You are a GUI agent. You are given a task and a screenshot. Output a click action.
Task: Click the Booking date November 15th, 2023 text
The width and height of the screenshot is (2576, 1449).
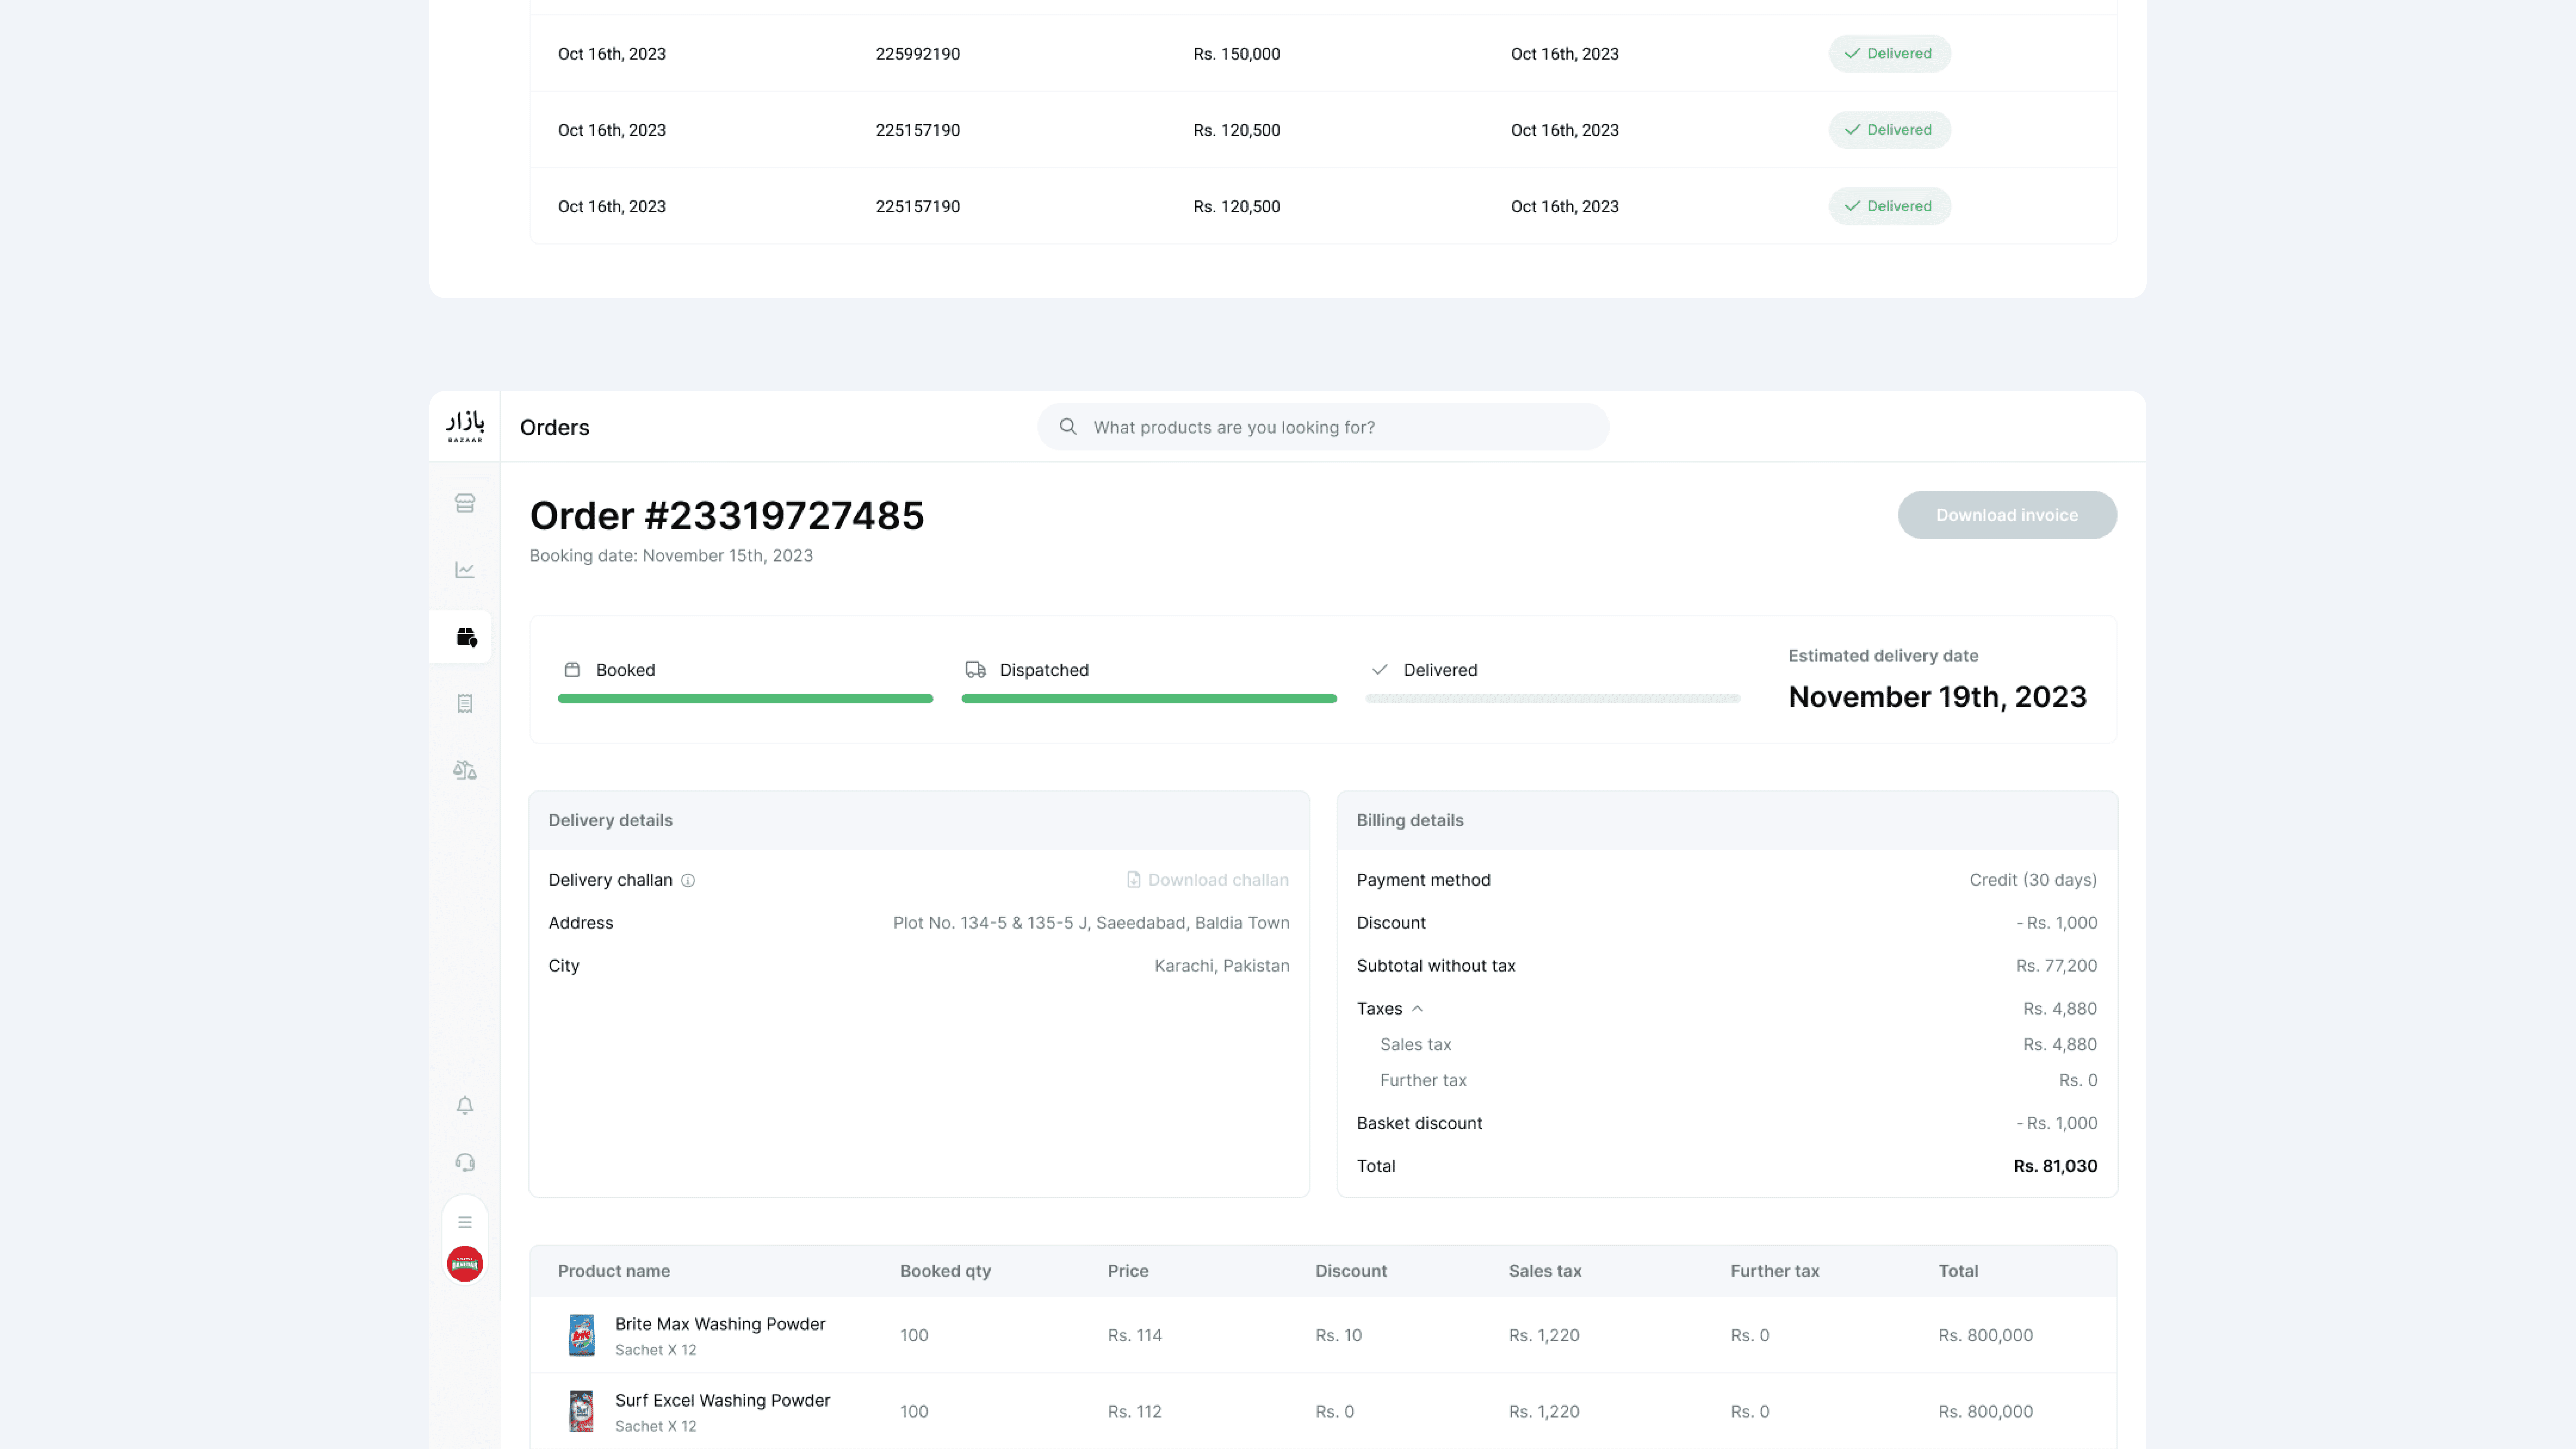[671, 556]
